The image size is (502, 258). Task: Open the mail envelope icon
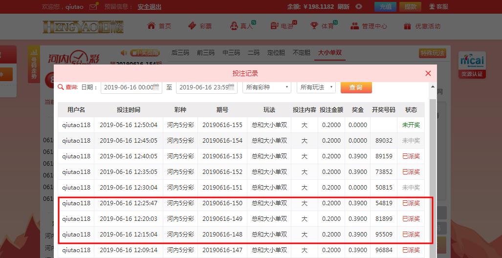point(94,6)
